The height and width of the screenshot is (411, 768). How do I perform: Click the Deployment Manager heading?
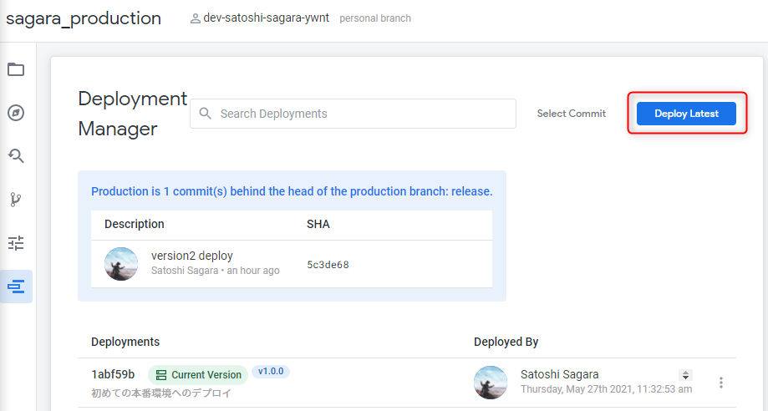[x=133, y=114]
